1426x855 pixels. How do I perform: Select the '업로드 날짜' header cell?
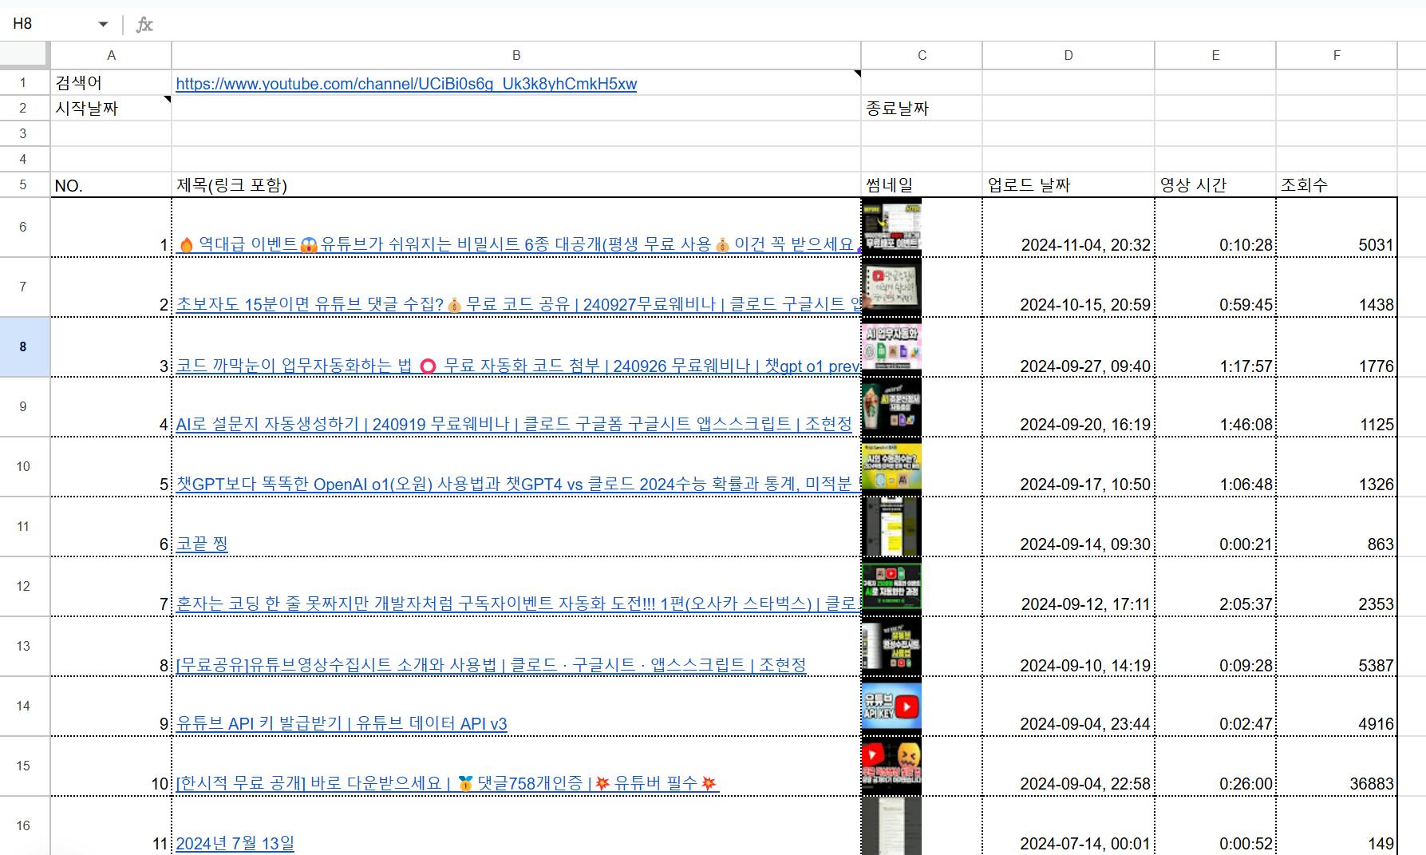(x=1069, y=184)
